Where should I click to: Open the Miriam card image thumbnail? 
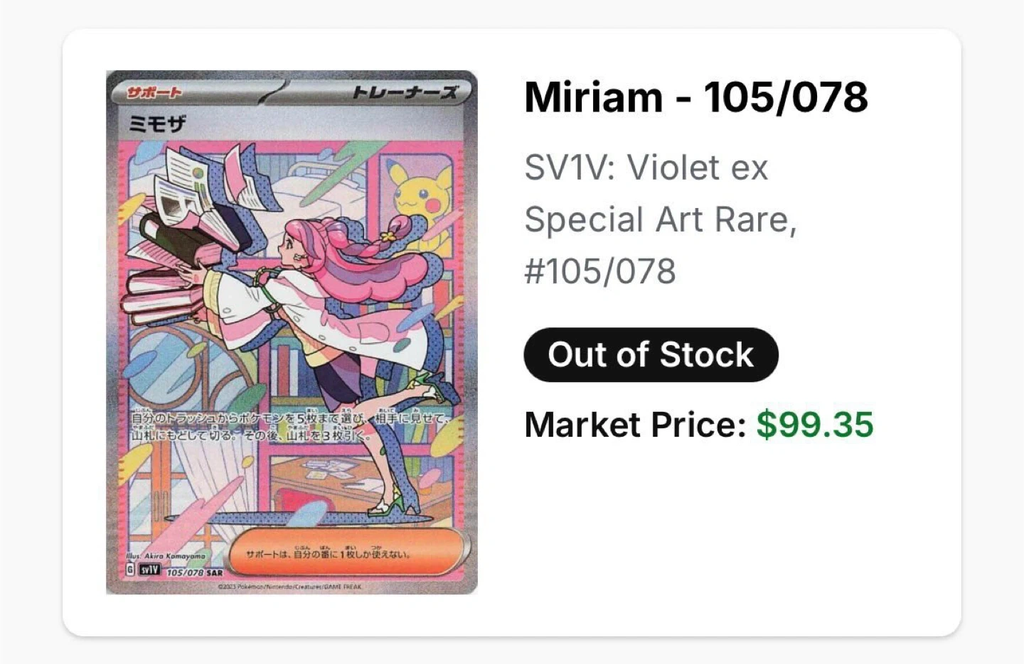292,332
